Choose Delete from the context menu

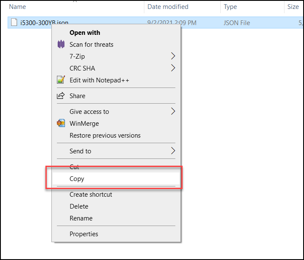click(x=79, y=206)
